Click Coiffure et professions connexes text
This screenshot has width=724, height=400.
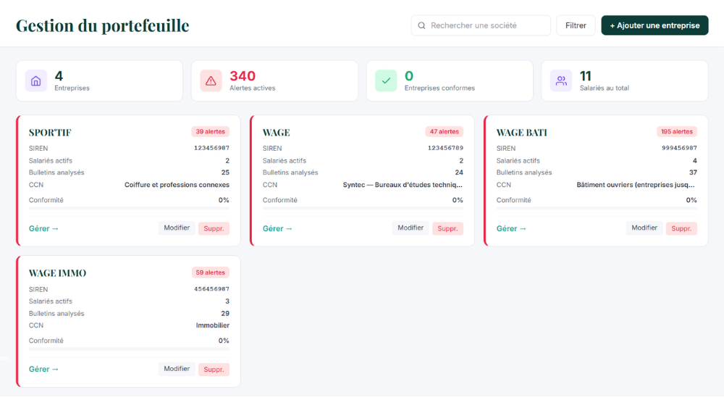pos(177,185)
